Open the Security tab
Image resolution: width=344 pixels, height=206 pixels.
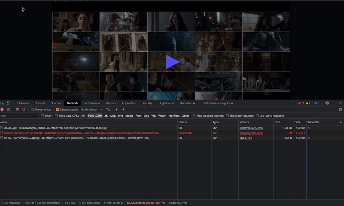point(147,103)
